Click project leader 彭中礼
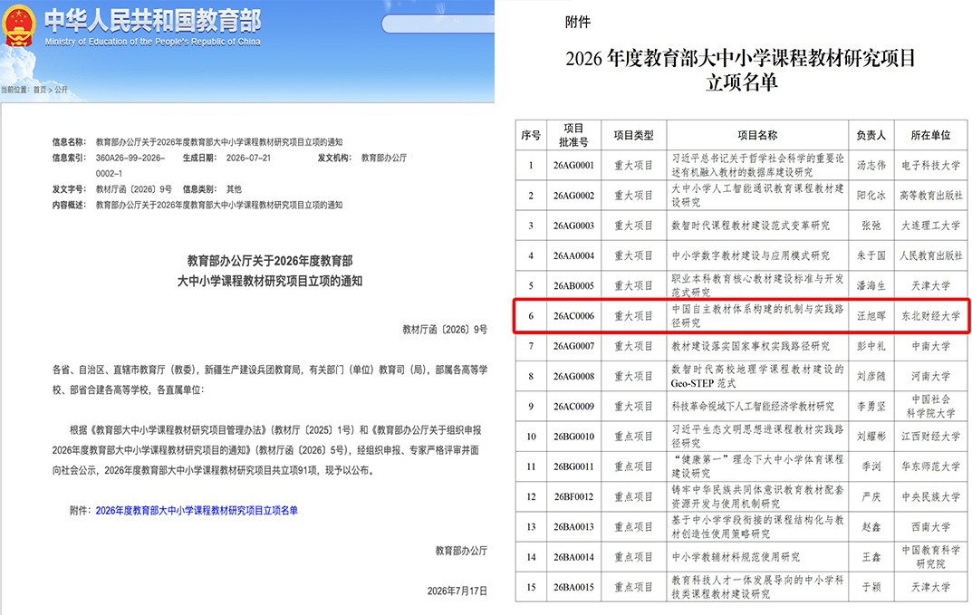This screenshot has width=972, height=615. tap(871, 346)
